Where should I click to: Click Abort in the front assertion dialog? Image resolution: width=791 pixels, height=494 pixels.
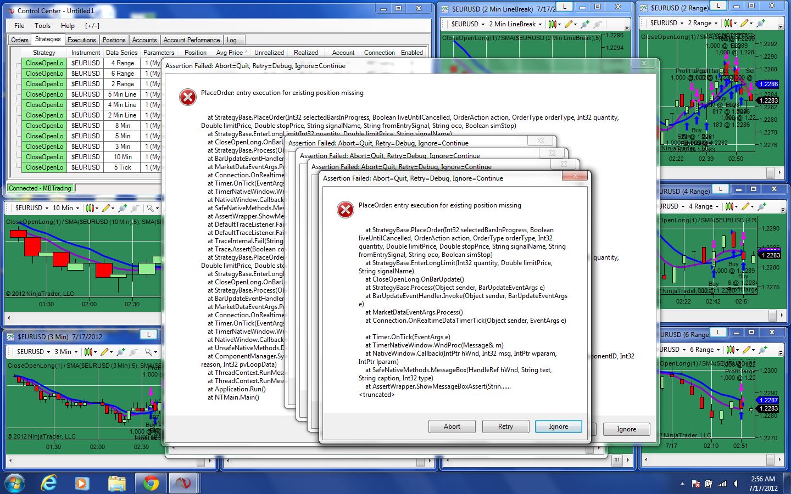452,426
